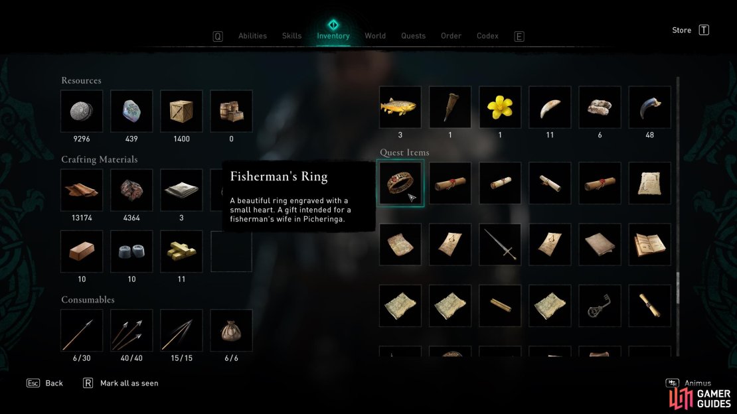Screen dimensions: 737x414
Task: Open the Animus menu
Action: [689, 383]
